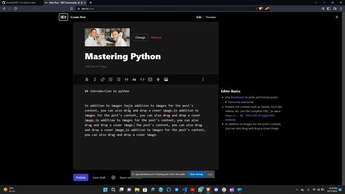
Task: Remove the cover image
Action: coord(156,37)
